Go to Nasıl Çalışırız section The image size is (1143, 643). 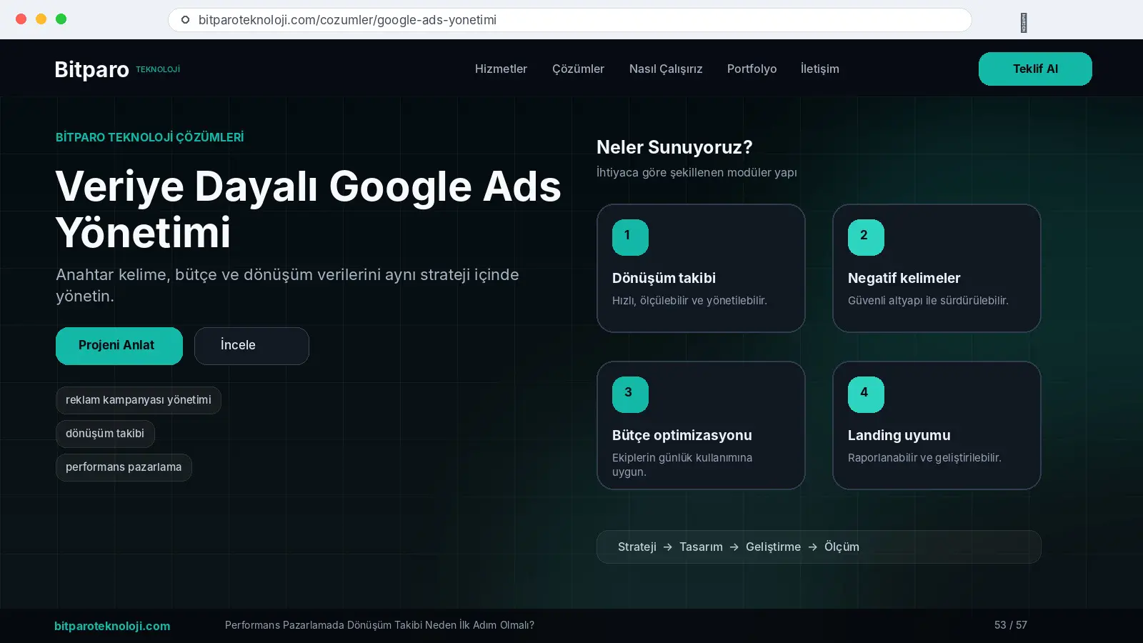tap(666, 69)
